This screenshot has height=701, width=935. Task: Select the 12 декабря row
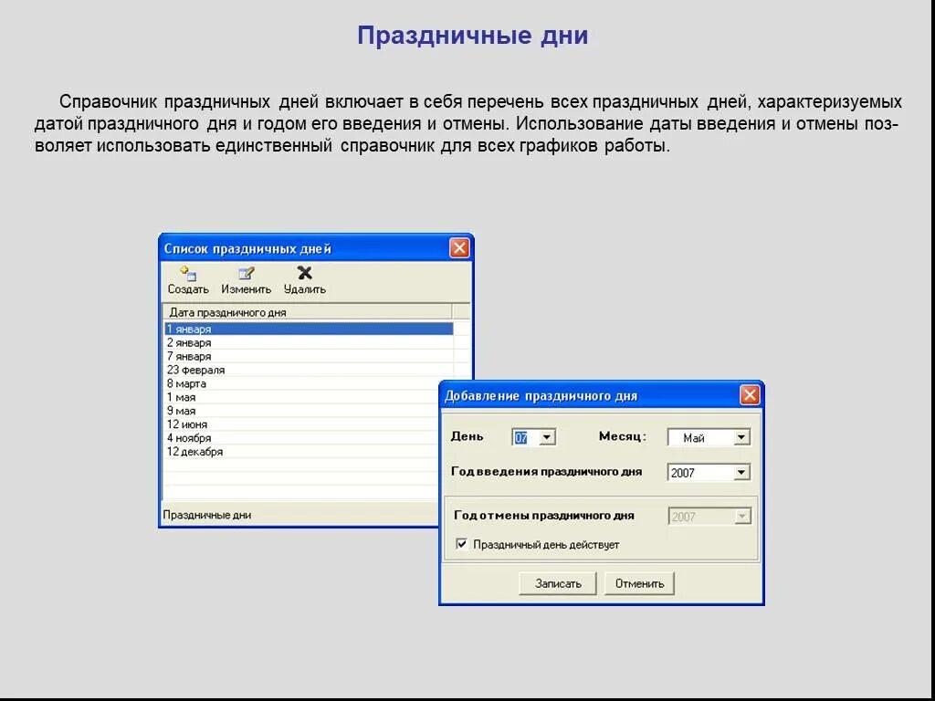click(x=301, y=452)
